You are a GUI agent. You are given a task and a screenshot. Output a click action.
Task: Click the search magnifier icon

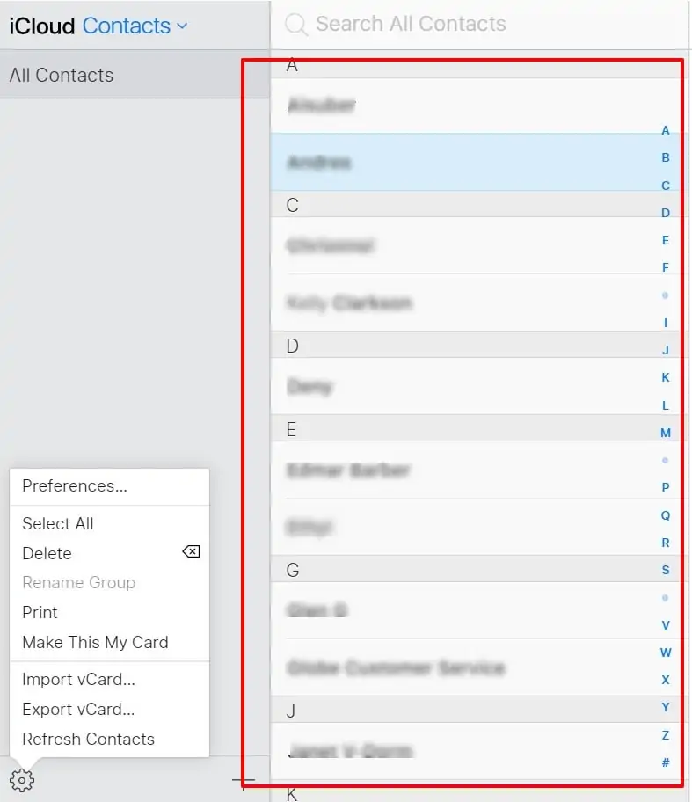tap(296, 25)
